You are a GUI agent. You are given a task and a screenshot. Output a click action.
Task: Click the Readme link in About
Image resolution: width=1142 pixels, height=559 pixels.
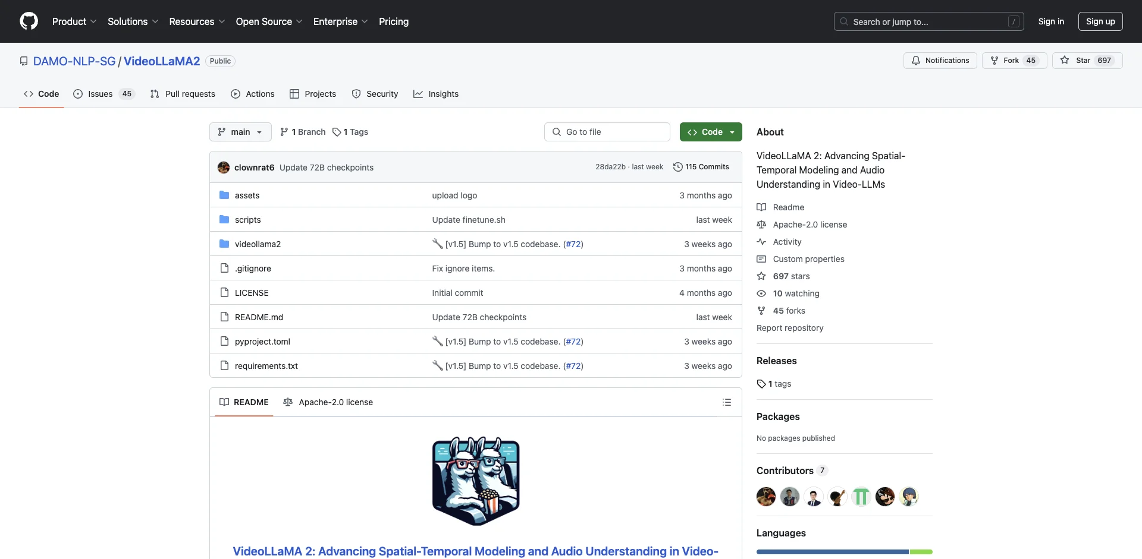coord(780,207)
